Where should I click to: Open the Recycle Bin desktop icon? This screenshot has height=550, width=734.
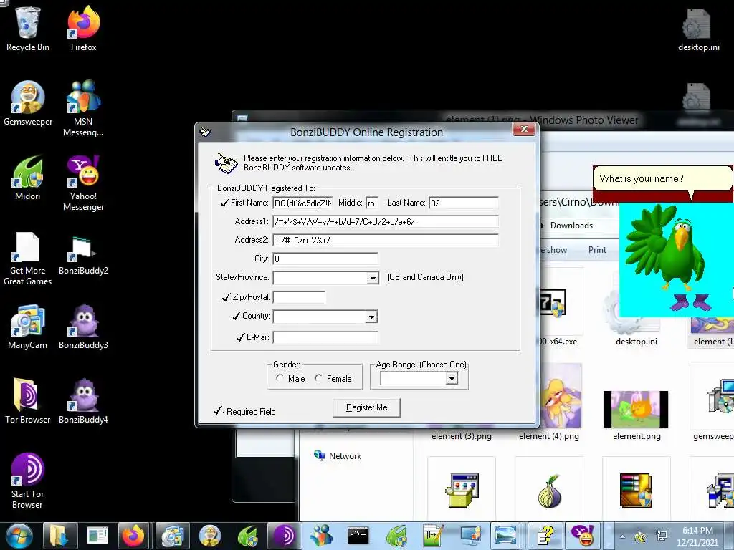click(x=28, y=28)
